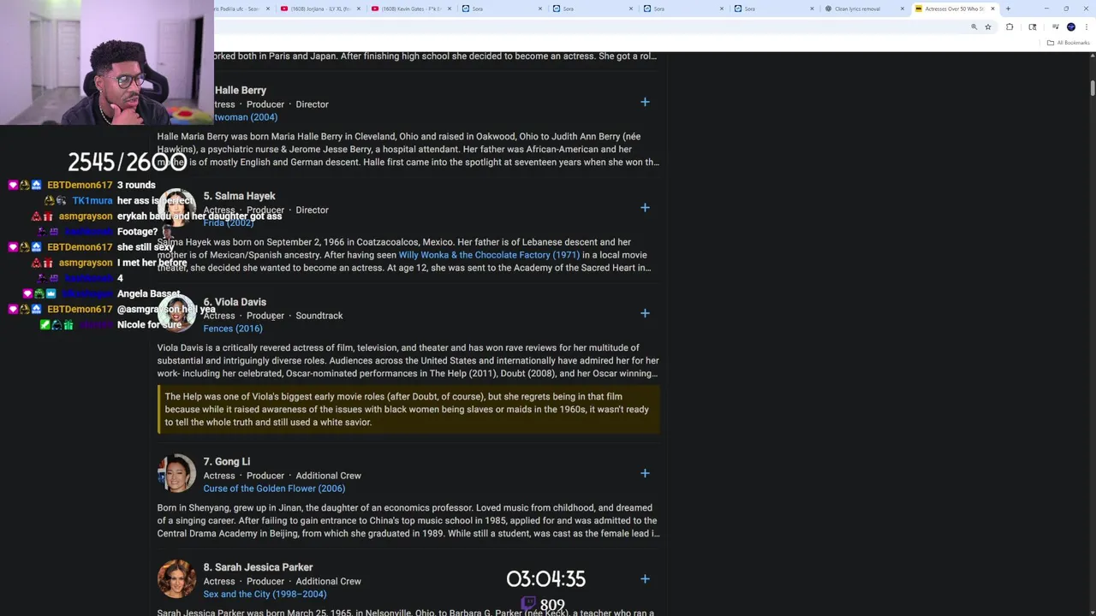Open the media controls toolbar icon
Screen dimensions: 1096x616
1055,27
